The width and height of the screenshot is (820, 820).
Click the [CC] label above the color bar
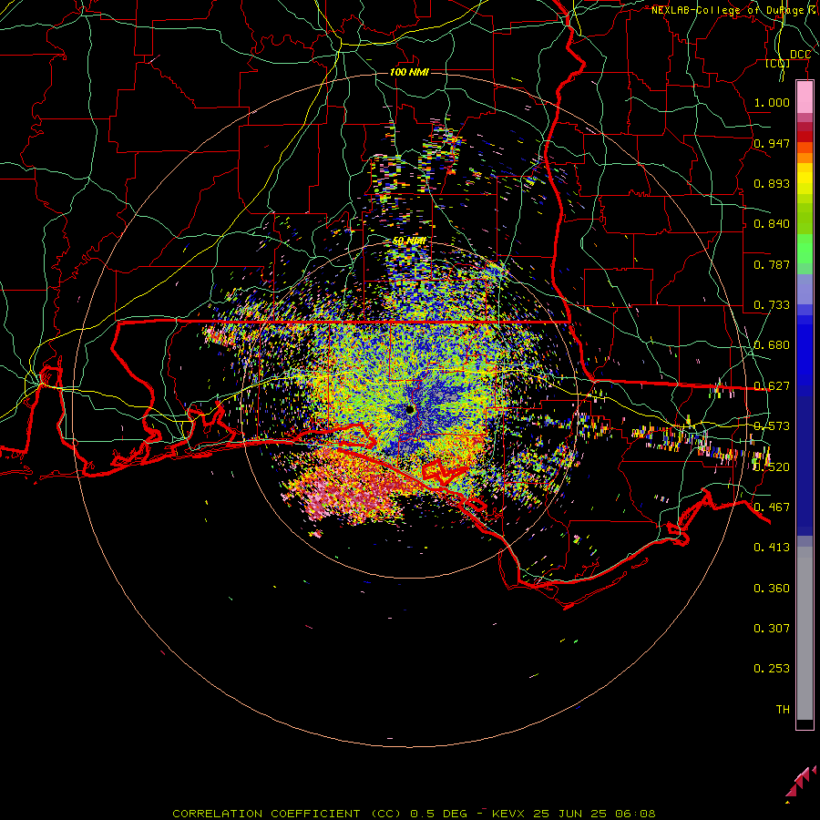point(778,63)
